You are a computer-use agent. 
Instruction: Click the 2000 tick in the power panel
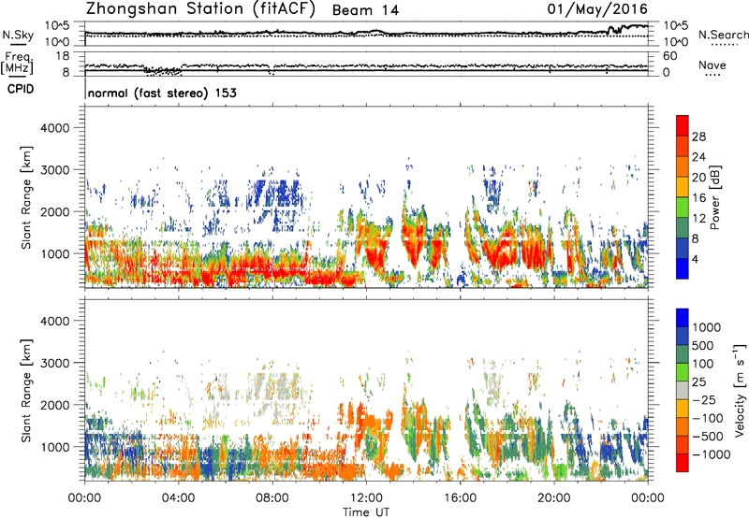54,211
